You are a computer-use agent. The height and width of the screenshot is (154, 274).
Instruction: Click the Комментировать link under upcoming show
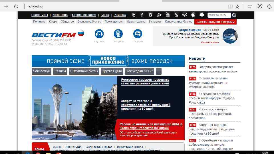pos(210,42)
